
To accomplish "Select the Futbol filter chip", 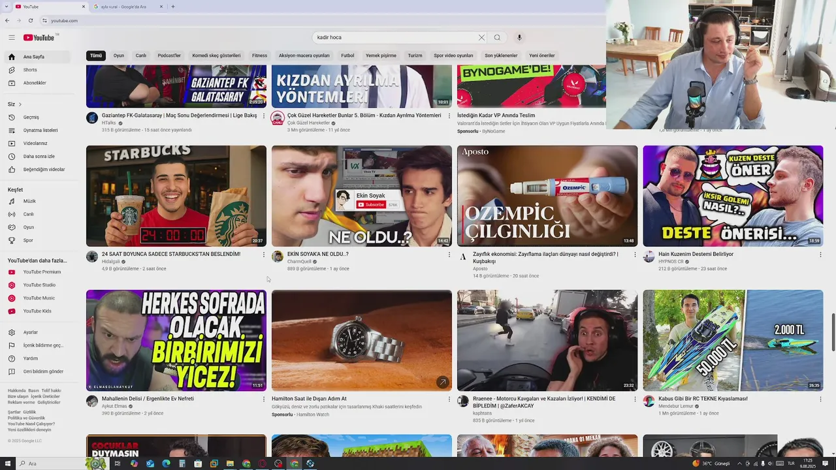I will point(347,55).
